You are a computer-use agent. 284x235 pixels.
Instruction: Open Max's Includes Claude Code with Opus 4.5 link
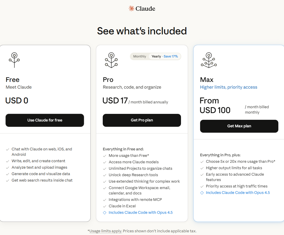[238, 193]
